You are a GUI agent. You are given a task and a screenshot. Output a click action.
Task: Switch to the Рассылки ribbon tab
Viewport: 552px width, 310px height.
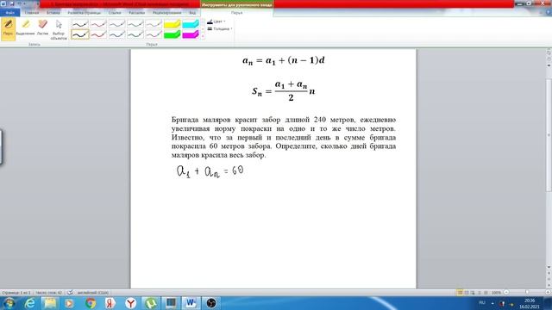tap(136, 13)
